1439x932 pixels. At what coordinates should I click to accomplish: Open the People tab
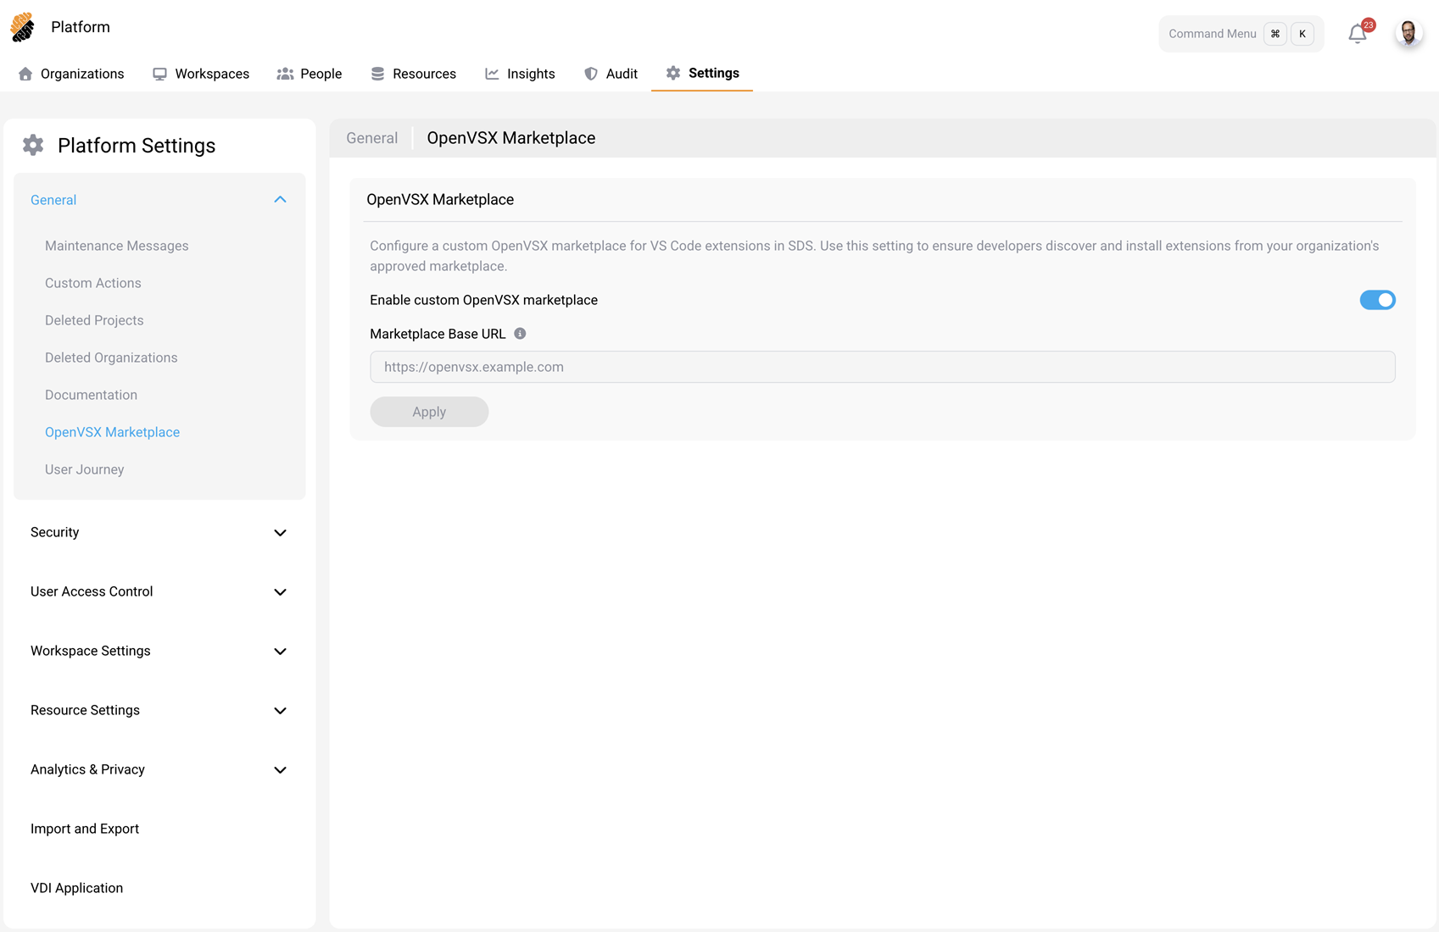310,74
